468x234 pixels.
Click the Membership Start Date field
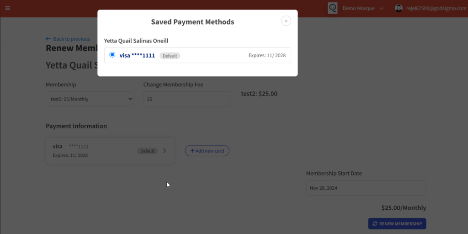tap(366, 188)
